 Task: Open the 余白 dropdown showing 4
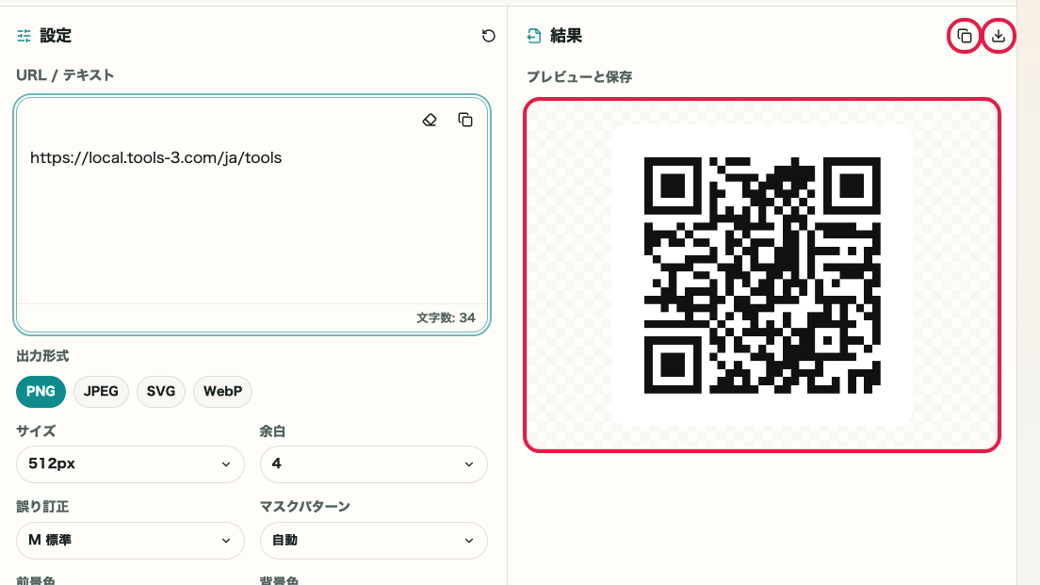[373, 464]
